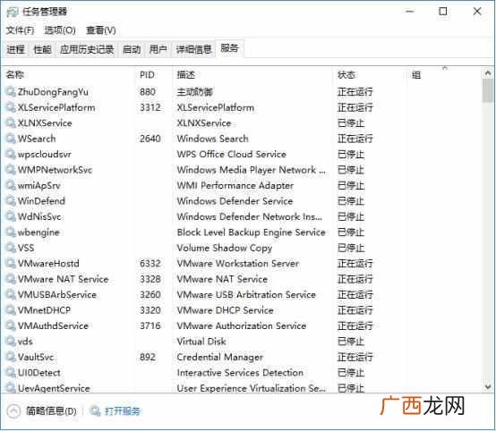Sort by the 组 column header
The width and height of the screenshot is (496, 431).
pos(416,75)
